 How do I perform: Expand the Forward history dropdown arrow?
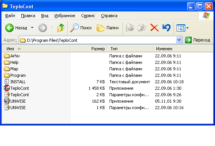pos(51,28)
